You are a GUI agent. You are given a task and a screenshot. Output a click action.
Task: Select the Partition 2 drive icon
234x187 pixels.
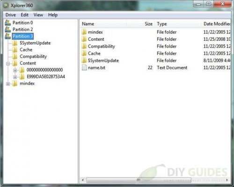[8, 29]
